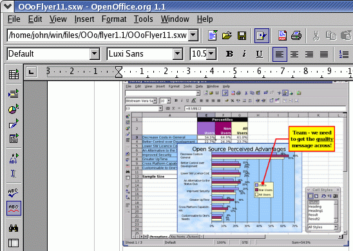Screen dimensions: 353x251
Task: Click the New document icon
Action: coord(213,35)
